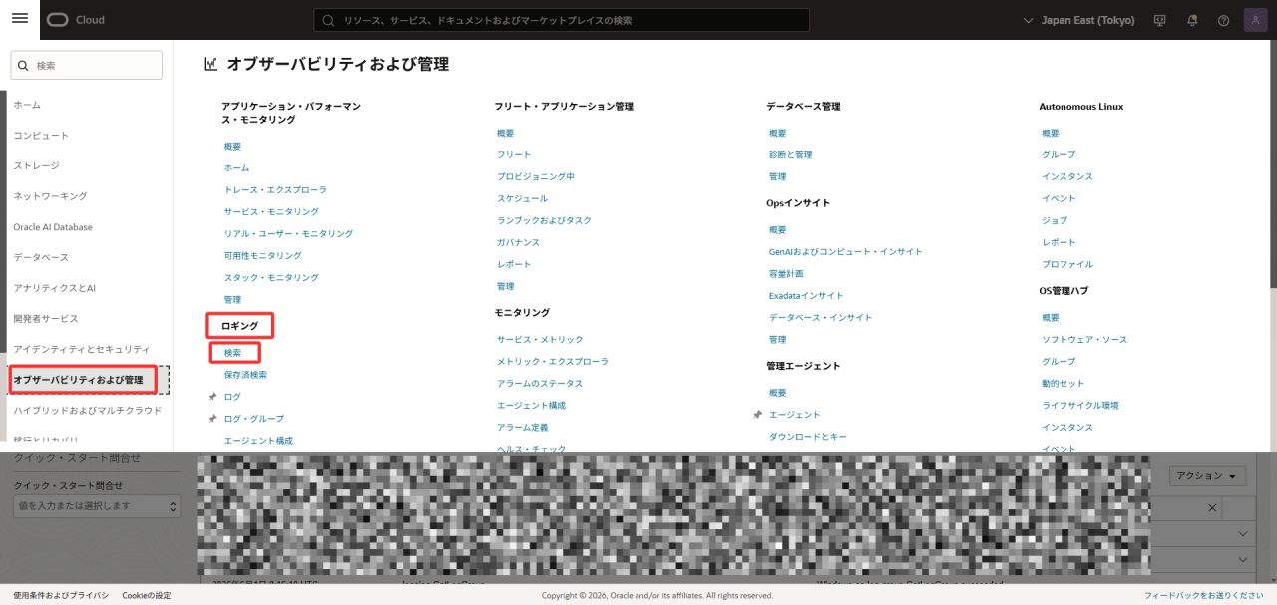Click pin icon beside ログ

[x=212, y=397]
